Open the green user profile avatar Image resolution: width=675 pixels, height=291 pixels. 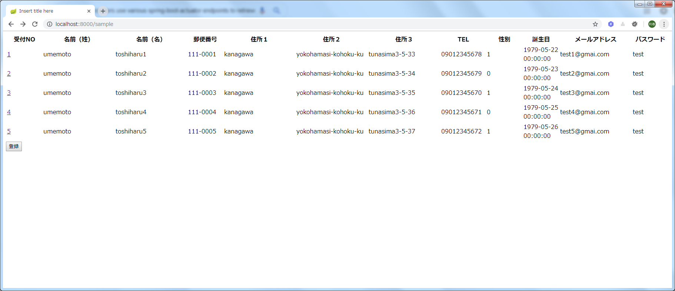652,24
